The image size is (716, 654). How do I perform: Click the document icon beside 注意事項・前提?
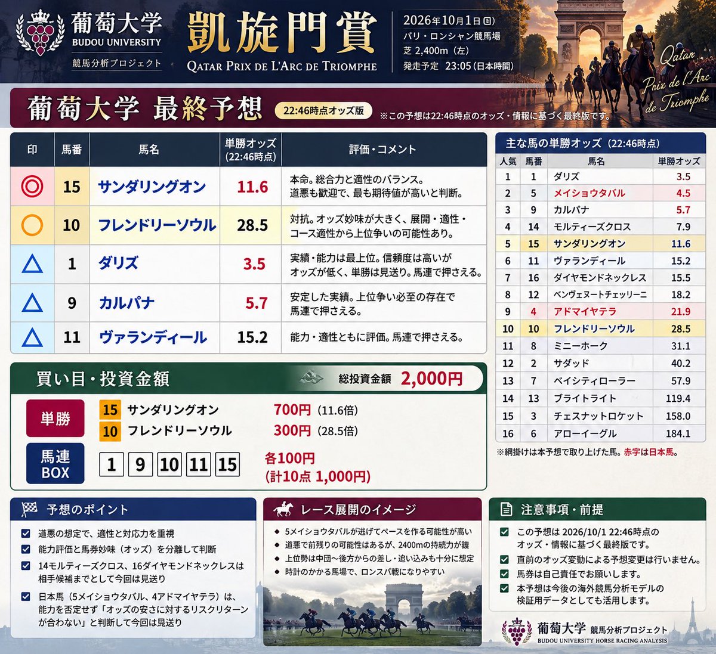click(506, 509)
